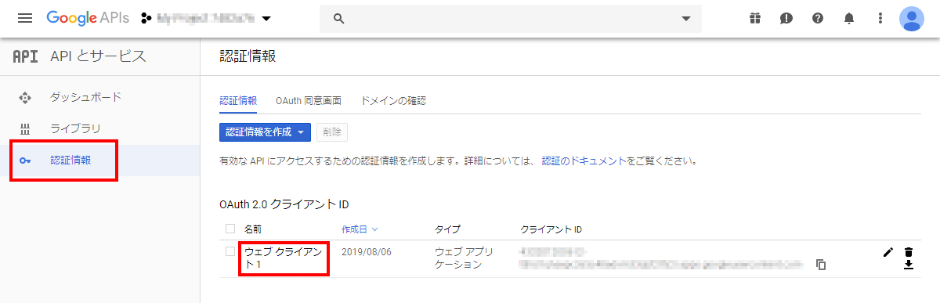Open the user account avatar
This screenshot has width=940, height=303.
[912, 18]
